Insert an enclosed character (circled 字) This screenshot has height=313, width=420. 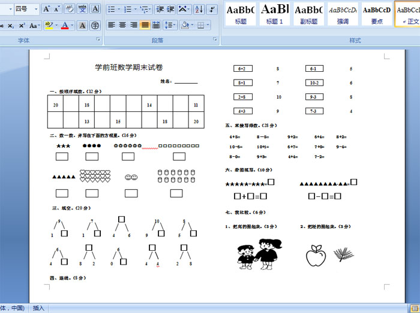tap(95, 26)
